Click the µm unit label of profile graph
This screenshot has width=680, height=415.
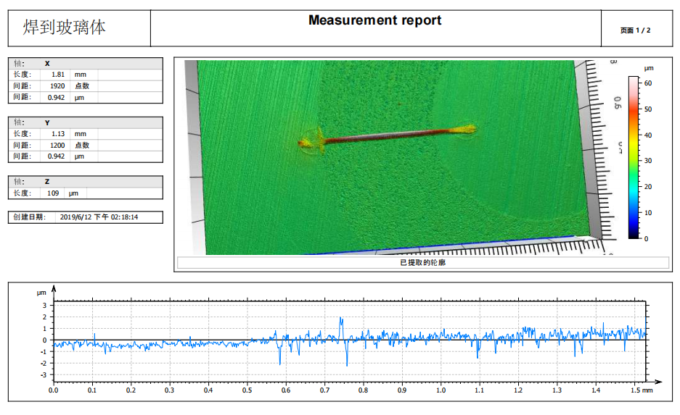pos(41,293)
